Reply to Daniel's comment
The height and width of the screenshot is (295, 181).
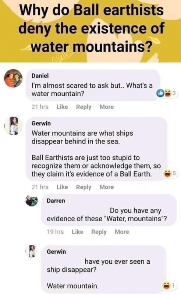tap(84, 107)
